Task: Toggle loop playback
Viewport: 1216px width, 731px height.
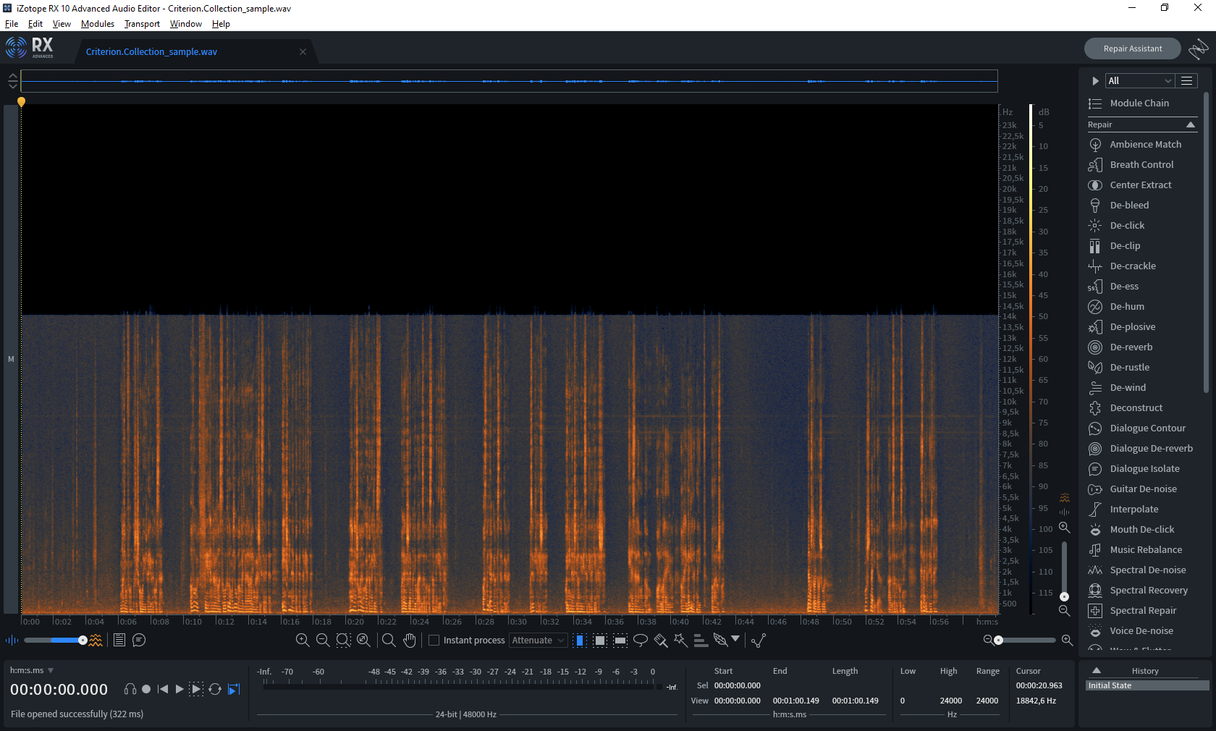Action: pyautogui.click(x=215, y=689)
